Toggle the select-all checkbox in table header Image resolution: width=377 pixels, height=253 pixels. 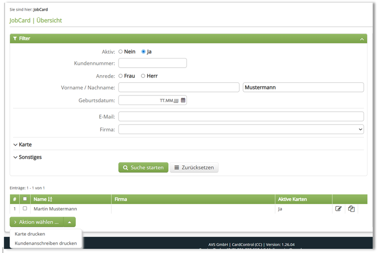(x=25, y=199)
